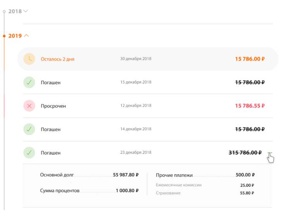Click the green dots icon next to 315 786.00 ₽
Viewport: 281px width, 212px height.
pos(270,153)
